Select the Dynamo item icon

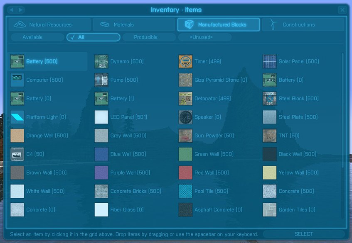(x=101, y=61)
